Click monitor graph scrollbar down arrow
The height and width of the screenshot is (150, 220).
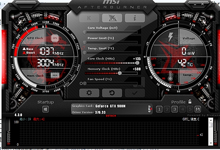(211, 143)
